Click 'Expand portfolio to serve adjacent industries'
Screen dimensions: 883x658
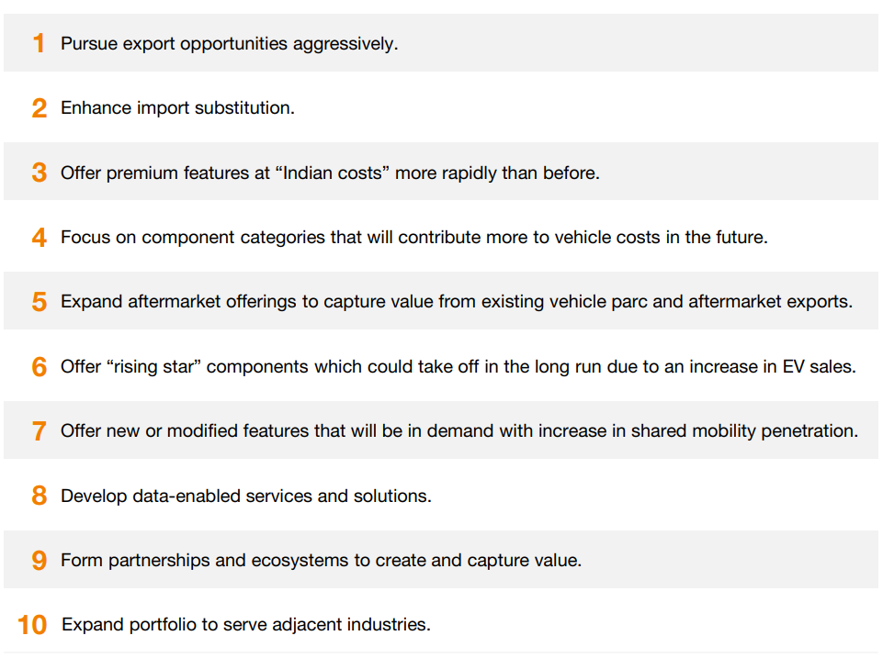click(246, 625)
